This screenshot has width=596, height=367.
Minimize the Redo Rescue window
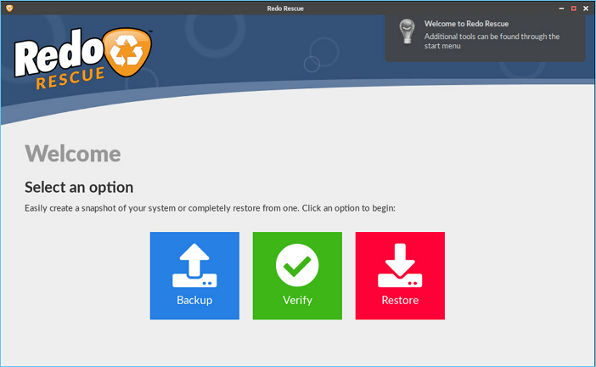561,8
